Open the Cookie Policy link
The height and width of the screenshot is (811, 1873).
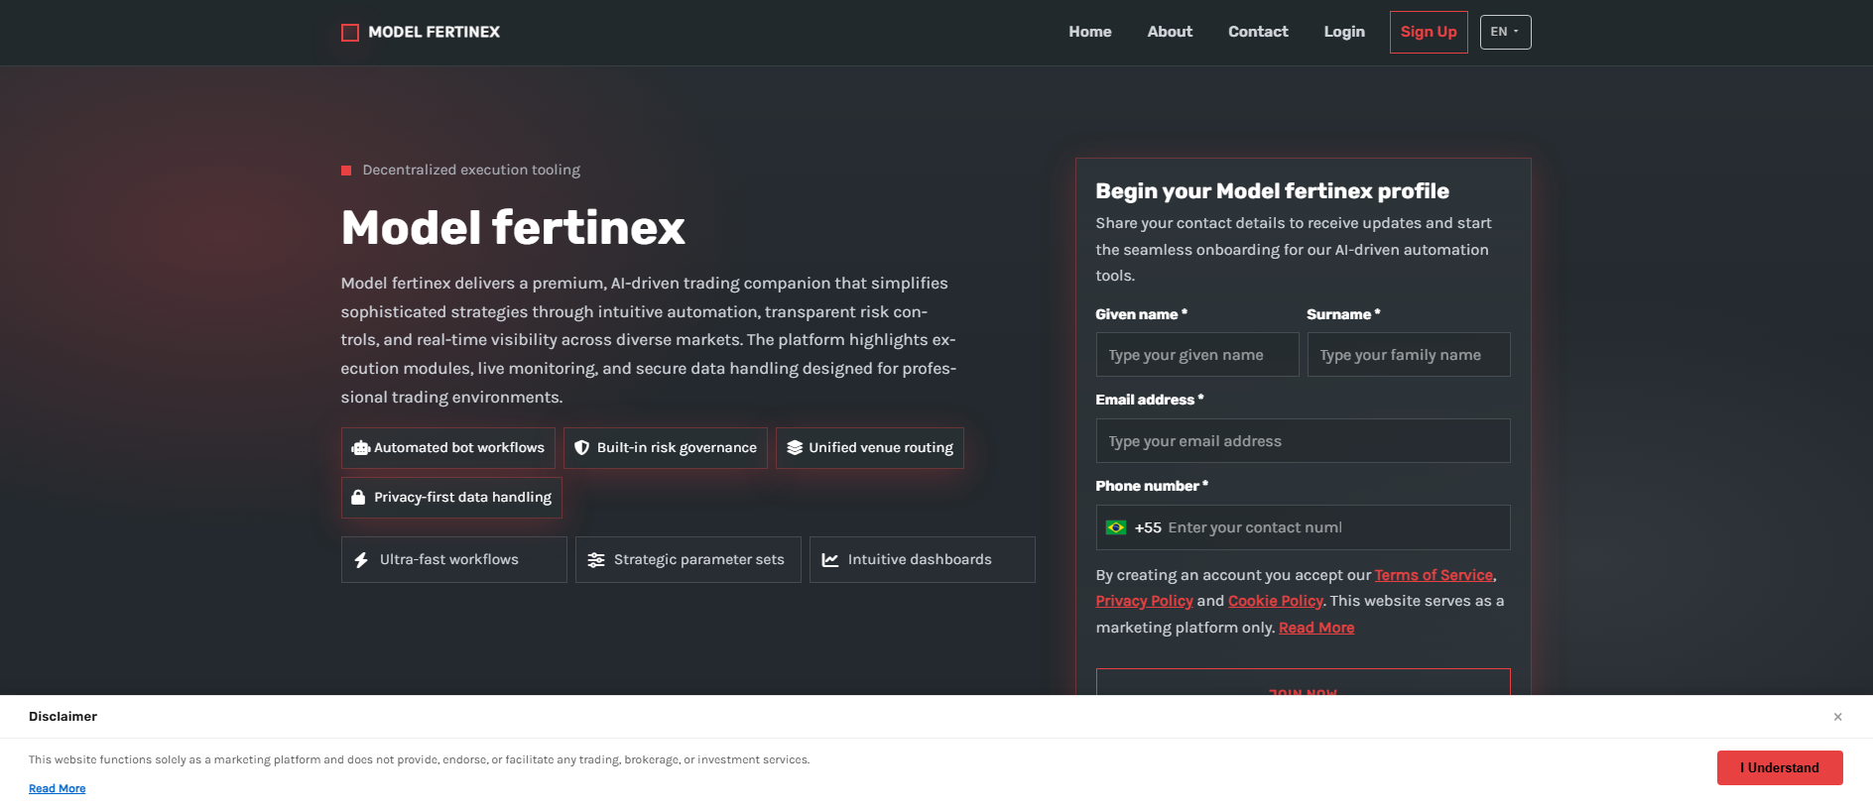(1275, 601)
